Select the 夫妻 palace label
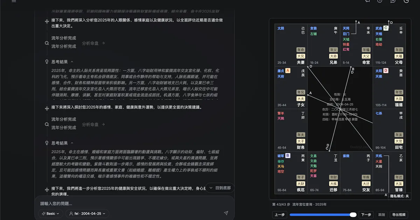Image resolution: width=420 pixels, height=220 pixels. click(x=301, y=63)
